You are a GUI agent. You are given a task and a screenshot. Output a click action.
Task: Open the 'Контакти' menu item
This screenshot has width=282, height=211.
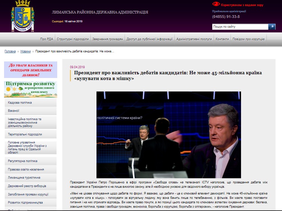click(222, 39)
